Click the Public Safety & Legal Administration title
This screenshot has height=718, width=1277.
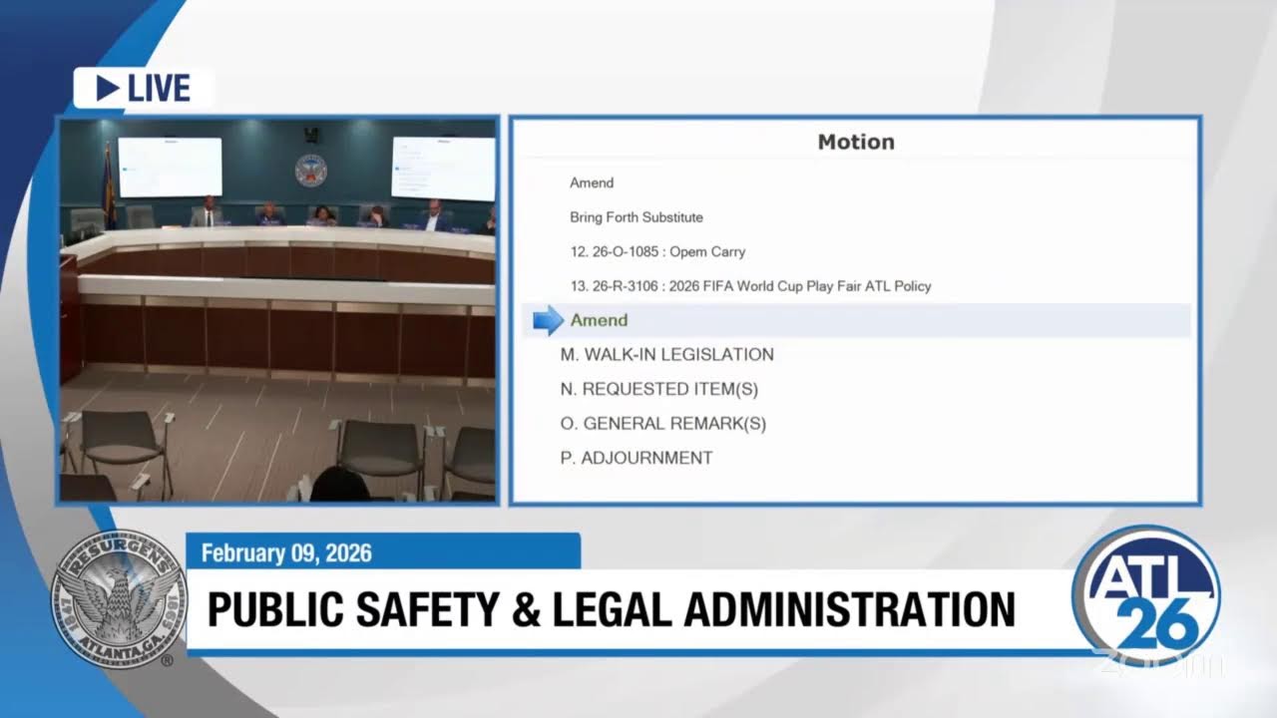tap(611, 610)
